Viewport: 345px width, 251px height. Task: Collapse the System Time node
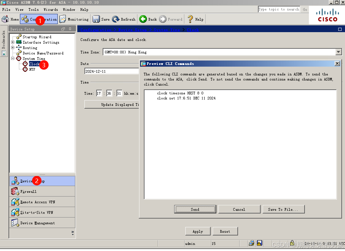pos(13,59)
